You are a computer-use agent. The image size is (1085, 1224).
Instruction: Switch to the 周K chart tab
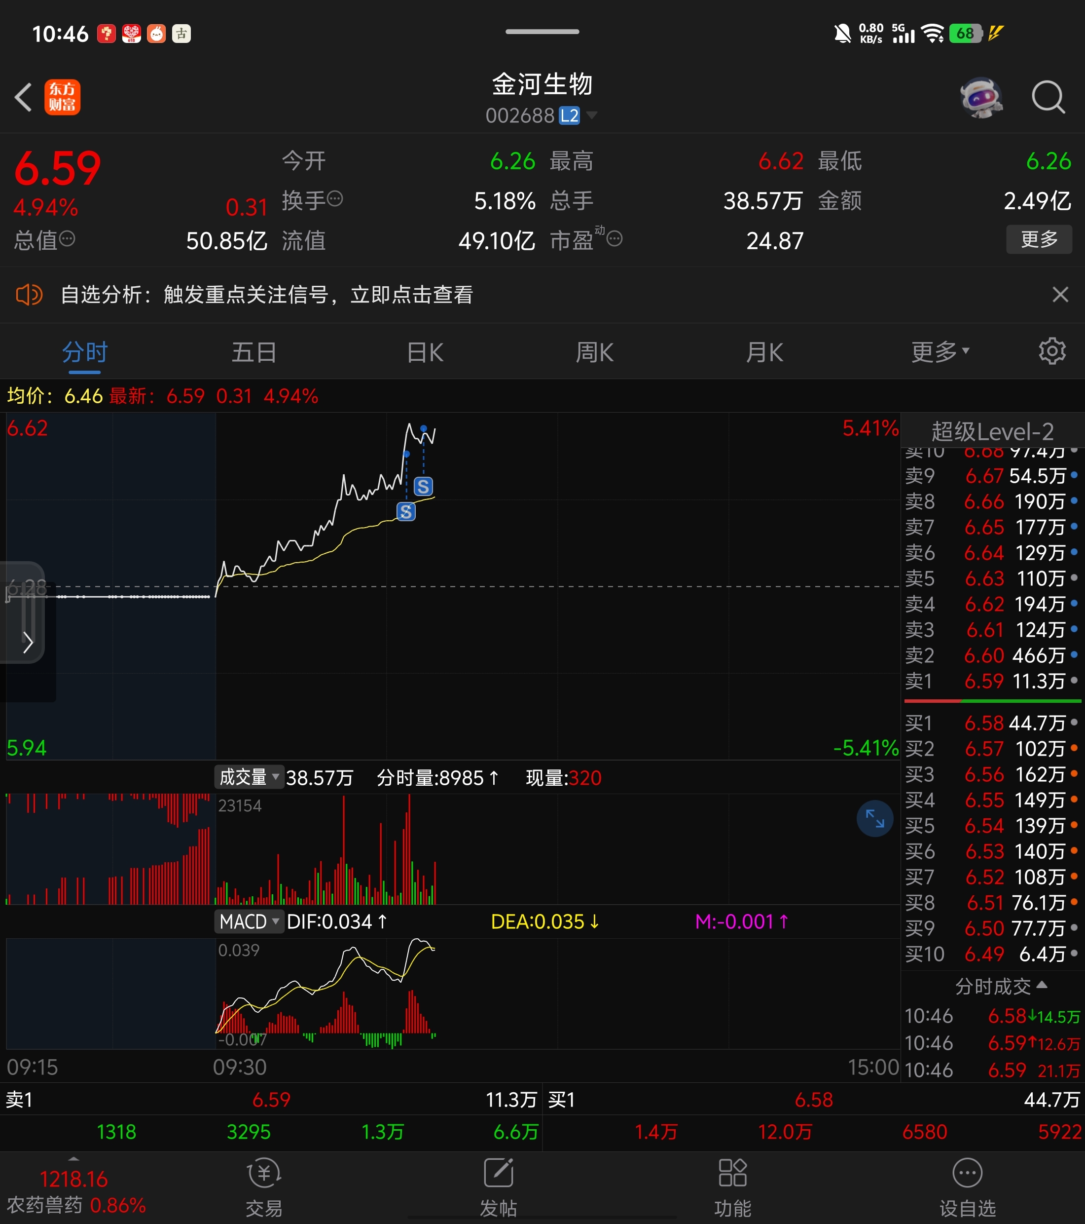594,353
